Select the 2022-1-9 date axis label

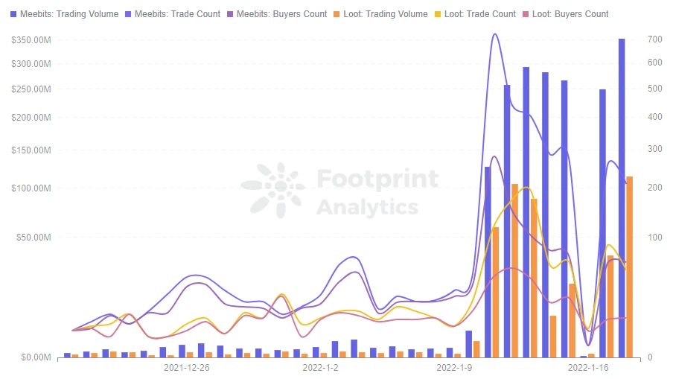pyautogui.click(x=454, y=368)
